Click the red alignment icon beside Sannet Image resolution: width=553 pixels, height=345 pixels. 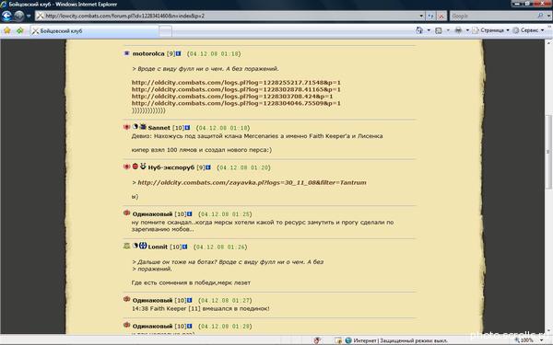tap(126, 127)
